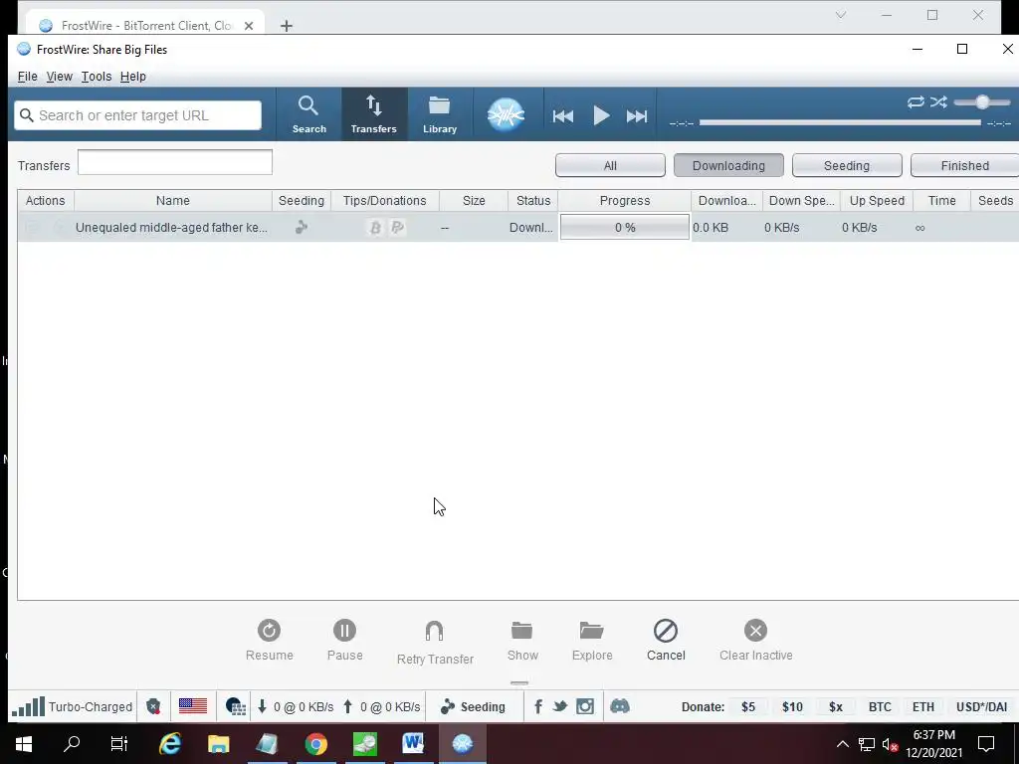Cancel the selected download
The height and width of the screenshot is (764, 1019).
point(666,640)
